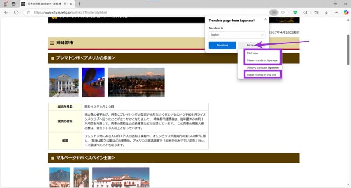
Task: Open the tab actions icon
Action: click(x=14, y=4)
